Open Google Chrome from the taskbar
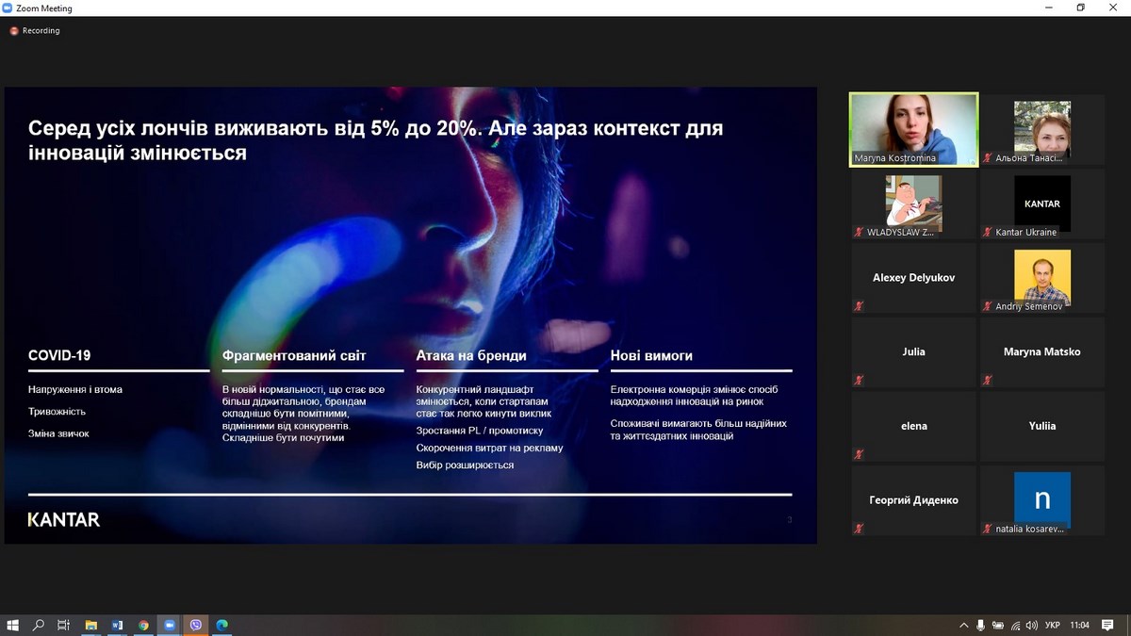The image size is (1131, 636). (x=143, y=625)
